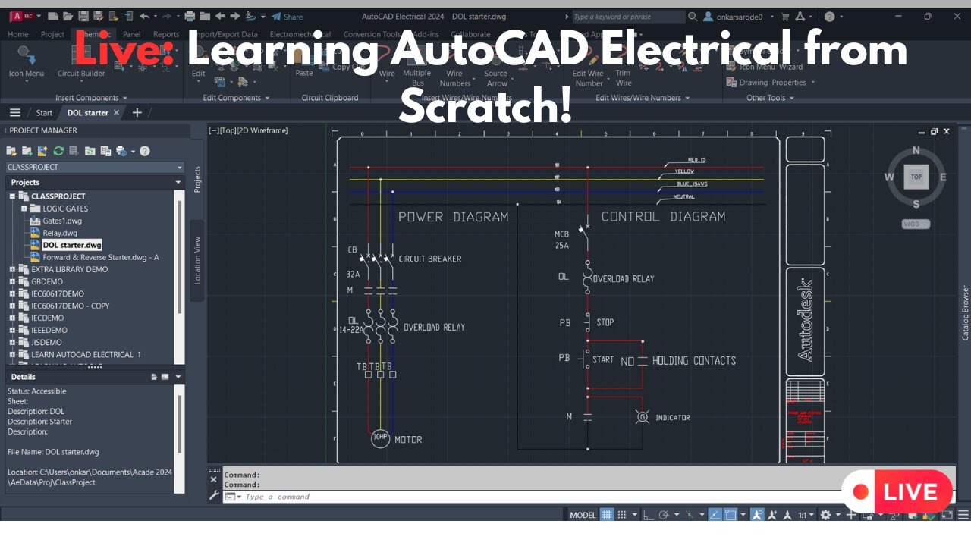971x546 pixels.
Task: Click the Refresh icon in Project Manager toolbar
Action: pos(58,151)
